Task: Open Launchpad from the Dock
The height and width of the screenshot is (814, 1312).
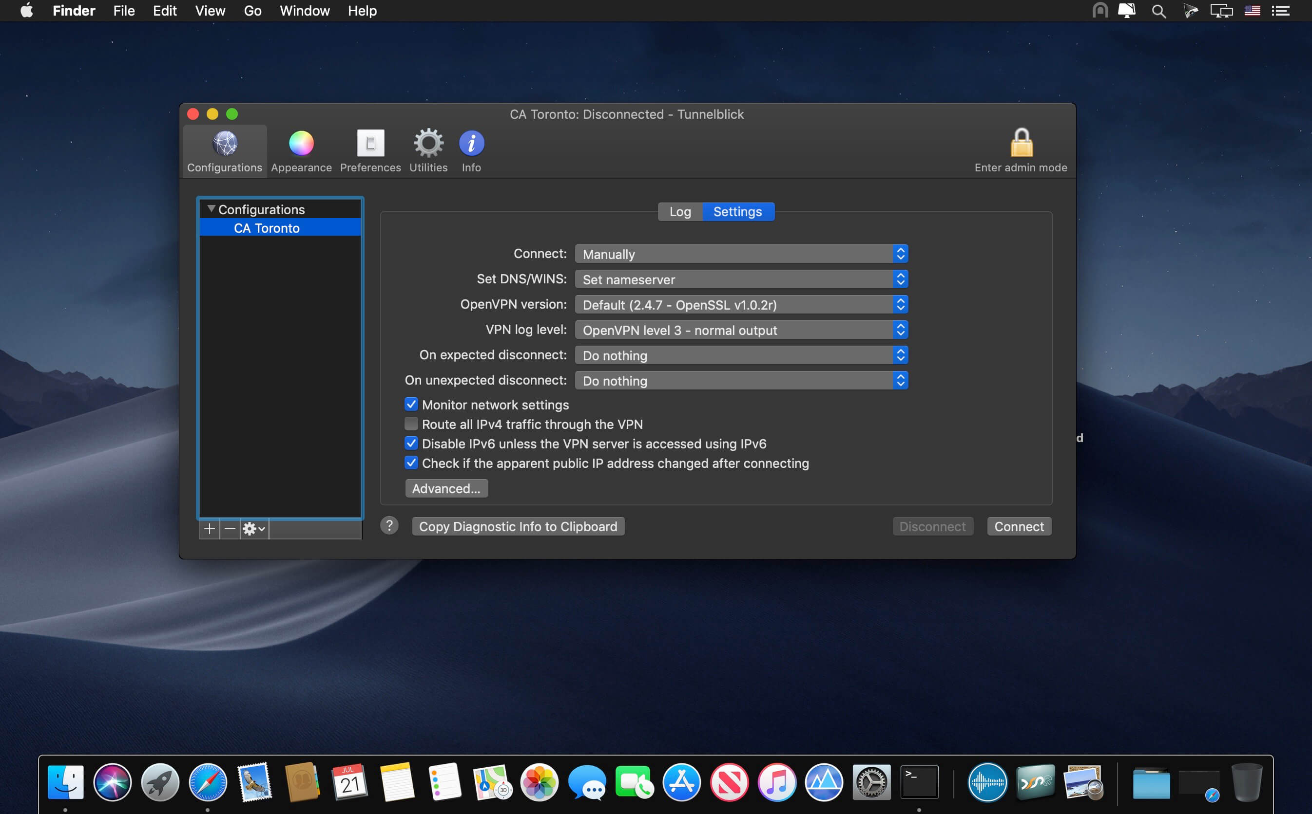Action: point(160,782)
